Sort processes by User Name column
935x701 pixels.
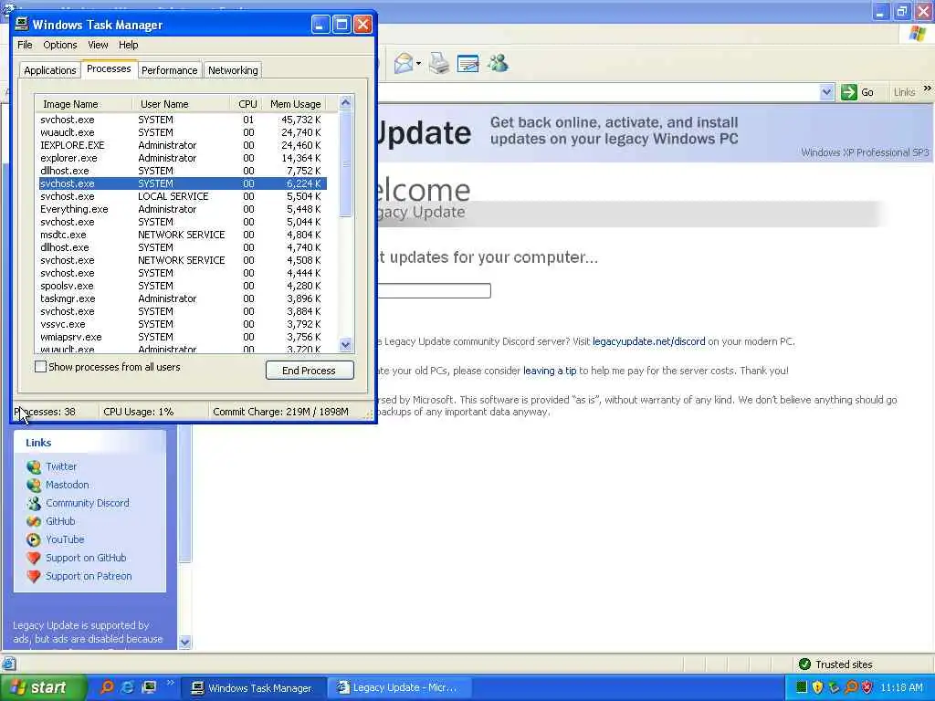[x=182, y=104]
